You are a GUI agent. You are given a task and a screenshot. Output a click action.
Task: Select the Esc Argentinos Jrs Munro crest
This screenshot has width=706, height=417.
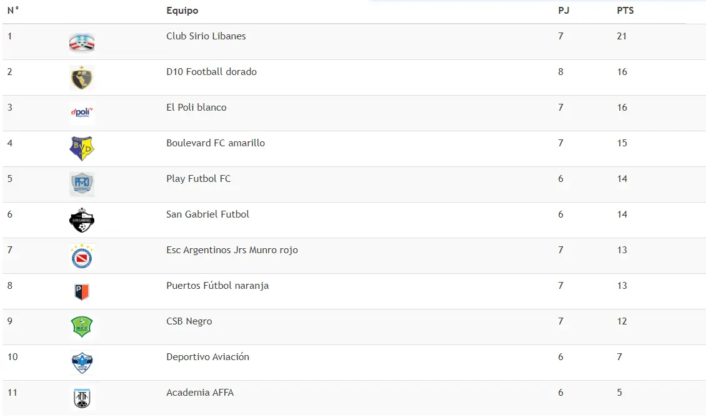pyautogui.click(x=82, y=256)
